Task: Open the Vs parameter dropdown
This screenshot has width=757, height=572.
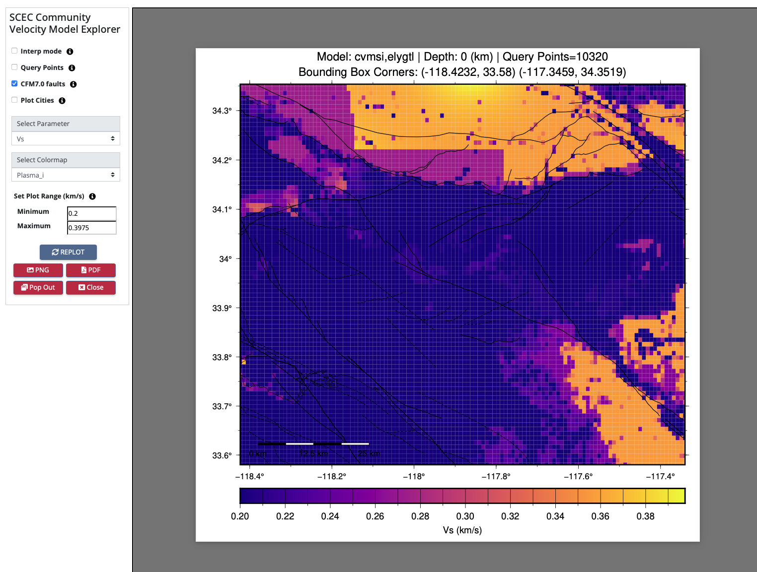Action: (66, 139)
